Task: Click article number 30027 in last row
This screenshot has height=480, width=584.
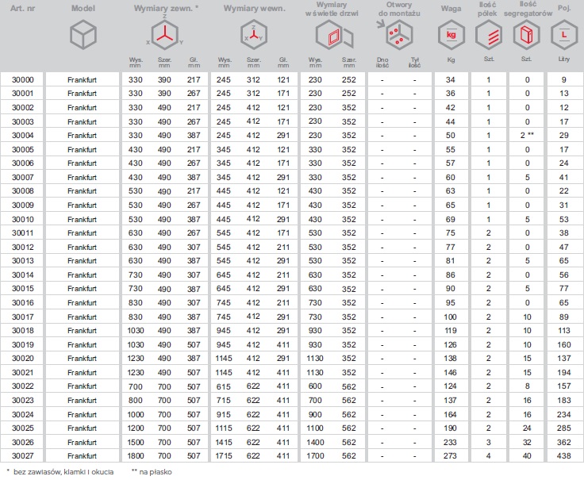Action: pos(23,456)
